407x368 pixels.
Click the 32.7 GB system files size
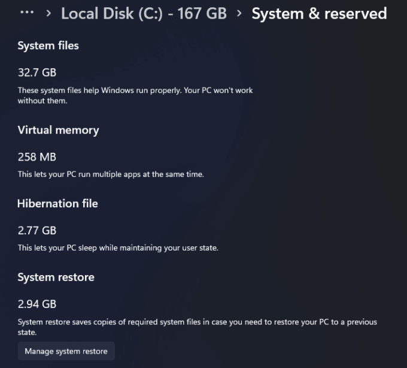[37, 73]
